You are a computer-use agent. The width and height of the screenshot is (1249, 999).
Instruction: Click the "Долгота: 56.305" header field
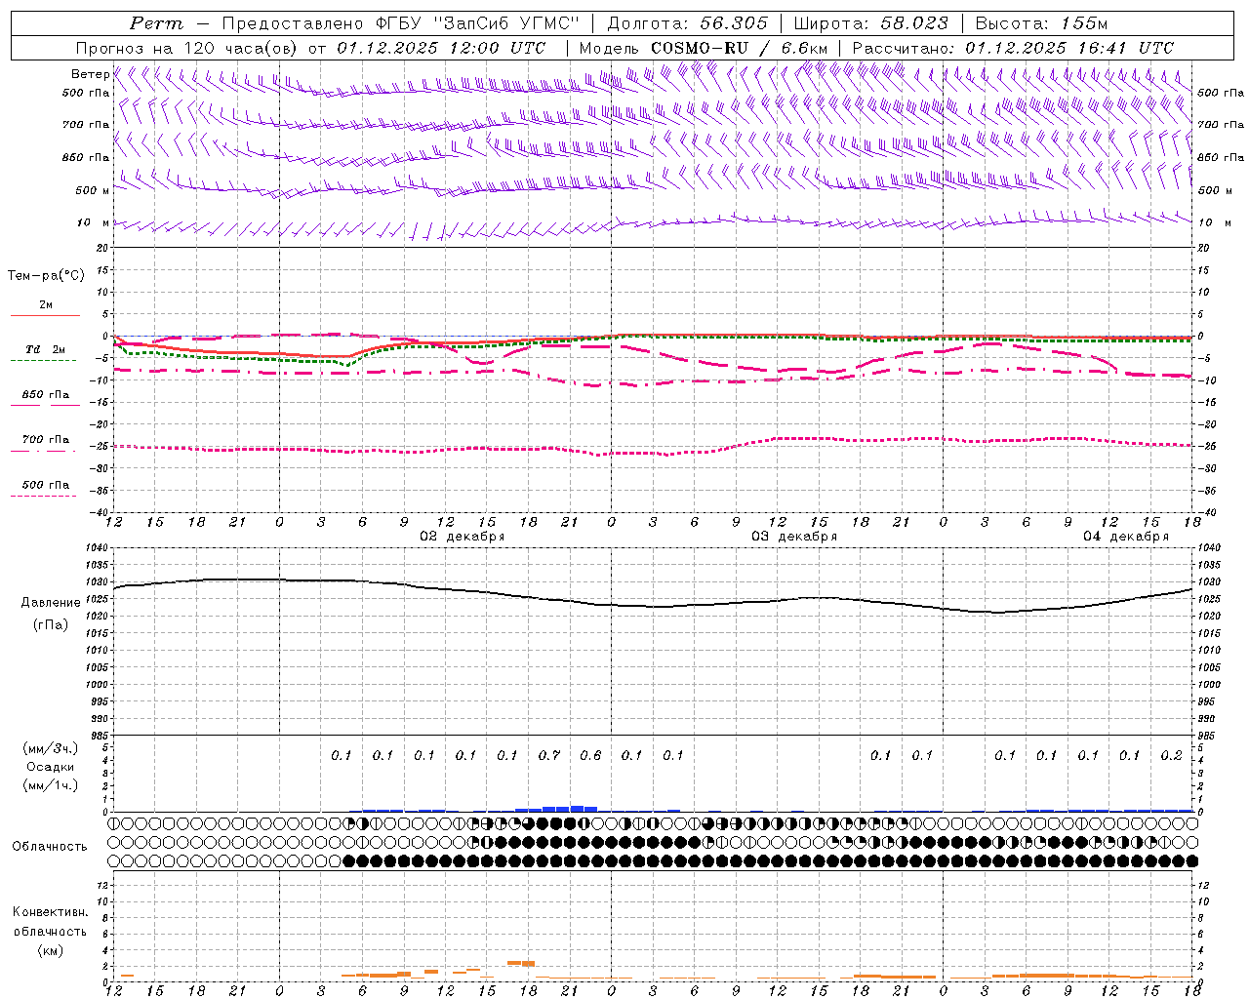(x=688, y=23)
